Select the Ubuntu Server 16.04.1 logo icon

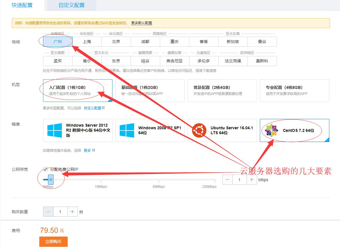pyautogui.click(x=199, y=130)
